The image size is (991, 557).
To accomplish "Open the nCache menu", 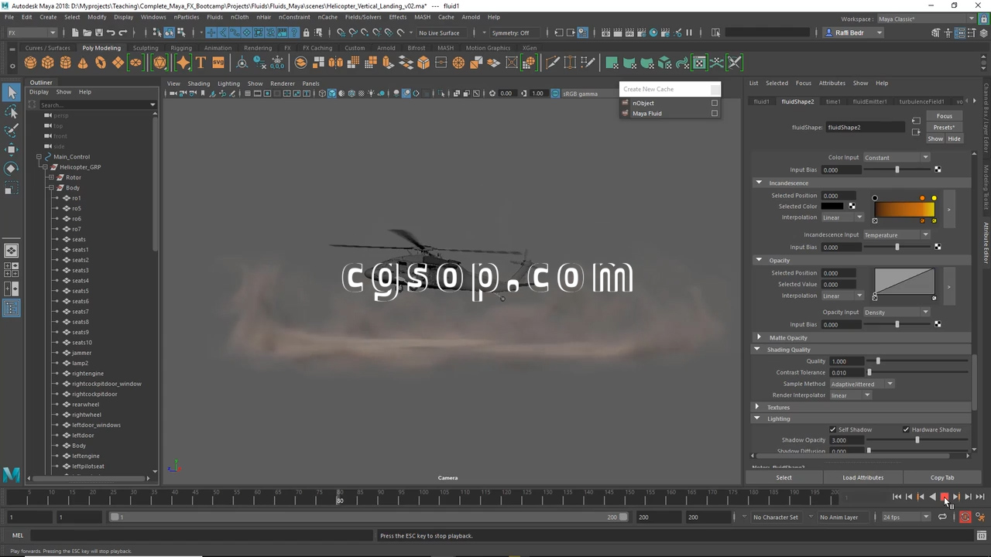I will pyautogui.click(x=327, y=17).
